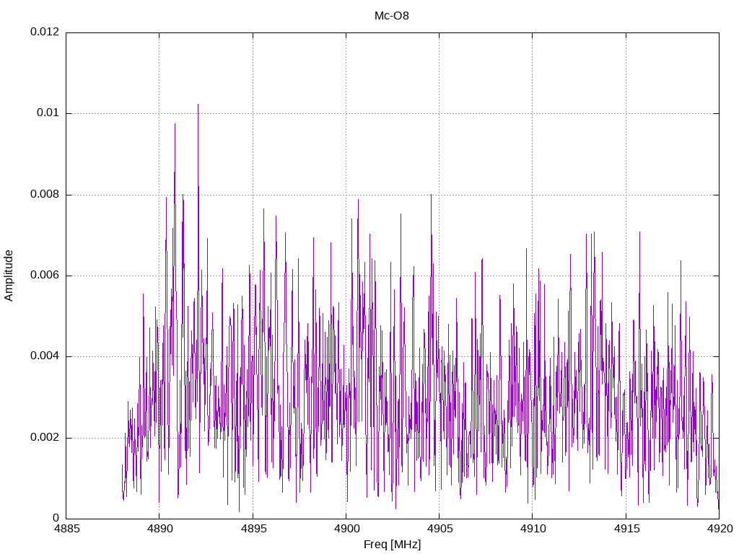Click the tallest spectrum peak near 4892 MHz
Screen dimensions: 739x554
tap(198, 105)
